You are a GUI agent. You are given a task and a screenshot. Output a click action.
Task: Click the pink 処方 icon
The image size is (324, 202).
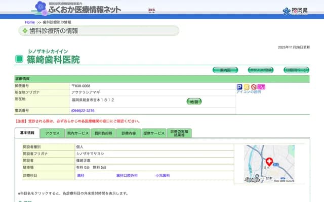(x=261, y=87)
